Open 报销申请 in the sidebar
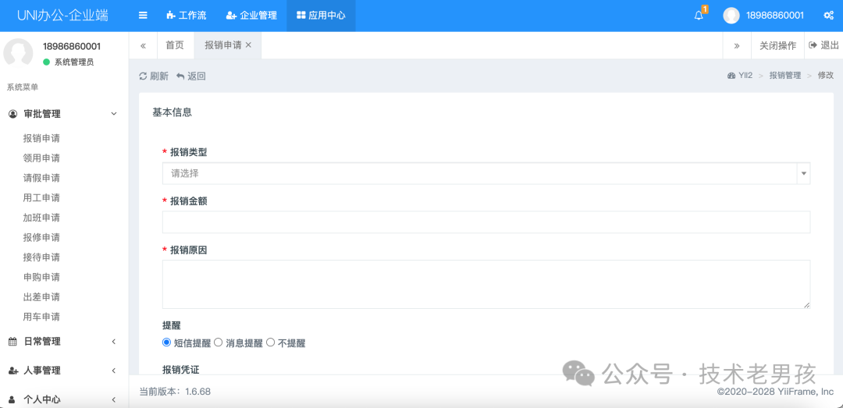Screen dimensions: 843x408 coord(41,139)
